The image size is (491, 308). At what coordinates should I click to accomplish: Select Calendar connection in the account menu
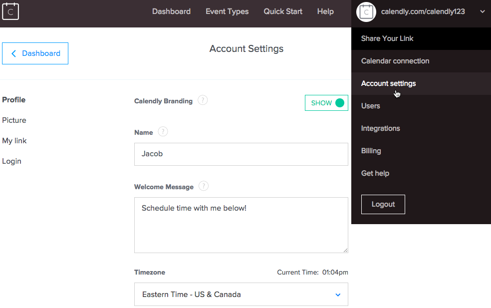point(421,61)
